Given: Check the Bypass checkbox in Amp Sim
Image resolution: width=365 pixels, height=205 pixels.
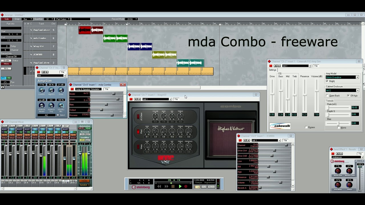Looking at the screenshot, I should (306, 127).
